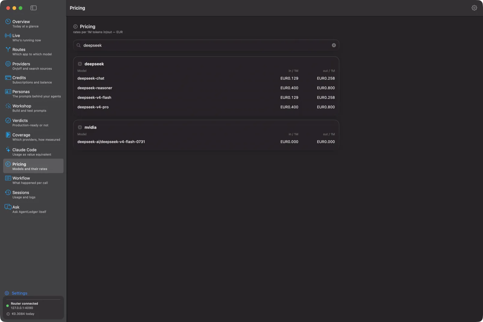Click nvidia model input price EUR0.000
This screenshot has height=322, width=483.
pos(289,142)
